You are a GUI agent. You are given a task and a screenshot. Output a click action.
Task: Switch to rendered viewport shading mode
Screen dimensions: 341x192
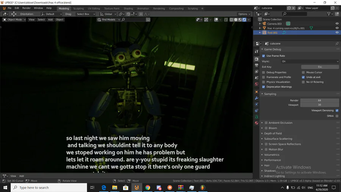[244, 20]
